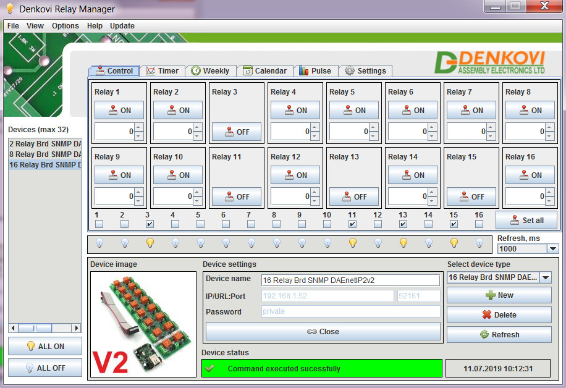Screen dimensions: 566x388
Task: Switch to the Weekly tab
Action: click(x=211, y=71)
